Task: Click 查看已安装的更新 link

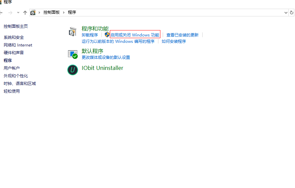Action: click(182, 35)
